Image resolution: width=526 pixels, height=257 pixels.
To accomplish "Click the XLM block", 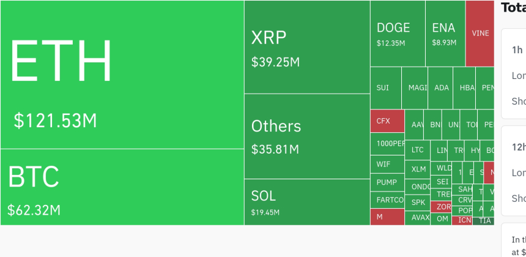I will (418, 169).
